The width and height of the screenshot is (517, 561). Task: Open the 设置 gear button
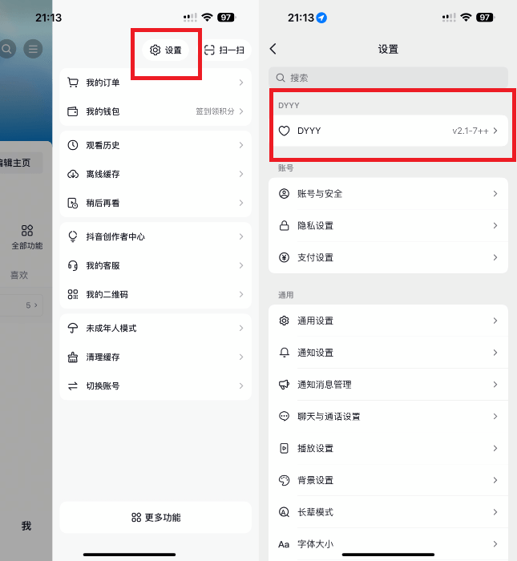pos(166,50)
